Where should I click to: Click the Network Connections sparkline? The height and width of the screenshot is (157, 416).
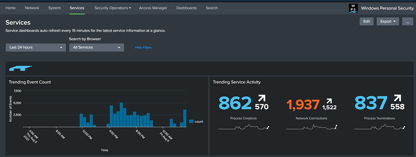[312, 127]
